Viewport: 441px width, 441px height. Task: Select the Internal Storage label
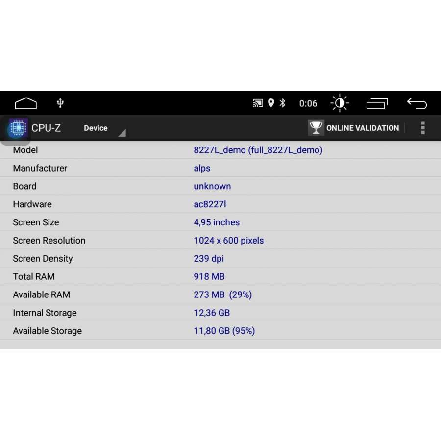pyautogui.click(x=45, y=313)
